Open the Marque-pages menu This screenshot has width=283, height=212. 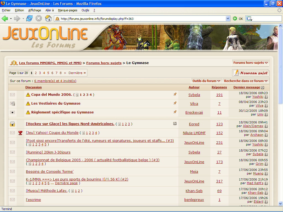tap(68, 10)
